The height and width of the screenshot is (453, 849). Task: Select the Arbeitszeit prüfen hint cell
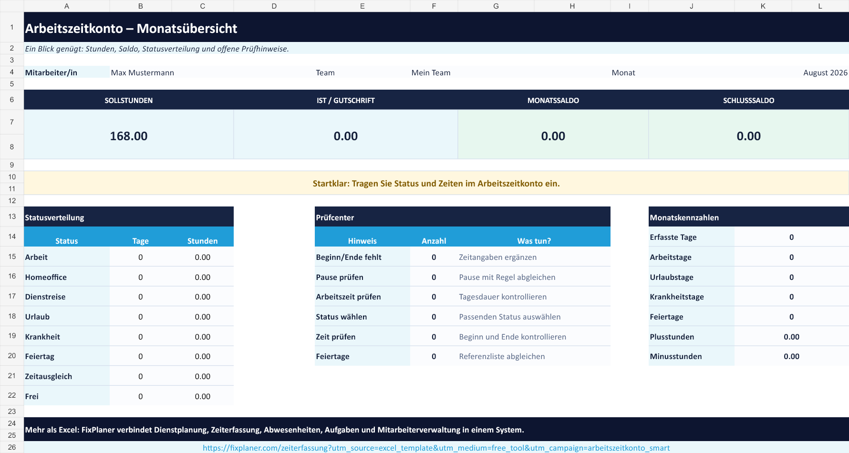pos(362,297)
